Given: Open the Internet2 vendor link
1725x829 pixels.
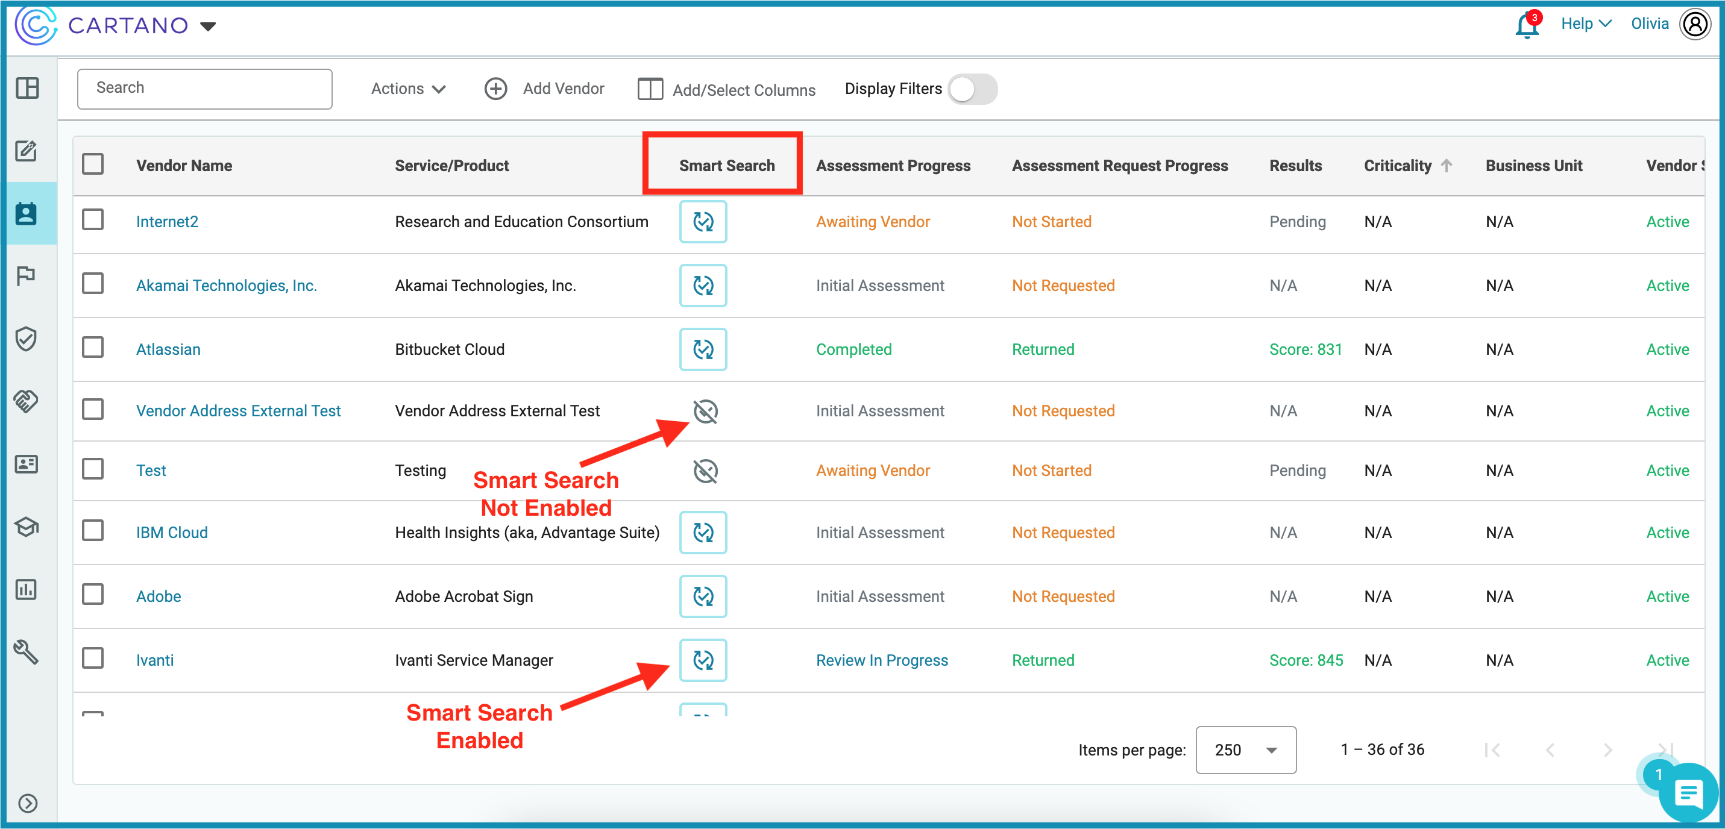Looking at the screenshot, I should [x=167, y=222].
